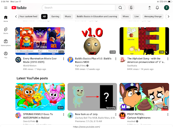The image size is (173, 129).
Task: Open options menu for SPRUNKI FAMILY video
Action: coord(64,114)
